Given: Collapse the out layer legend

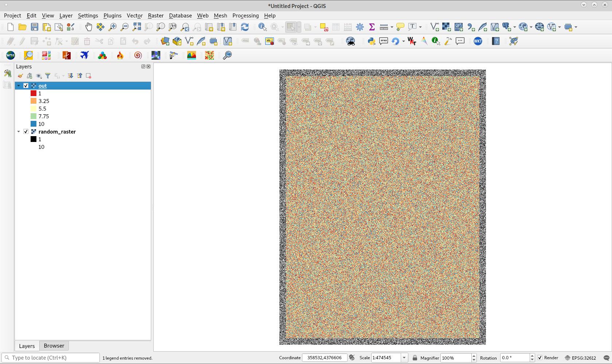Looking at the screenshot, I should coord(19,86).
